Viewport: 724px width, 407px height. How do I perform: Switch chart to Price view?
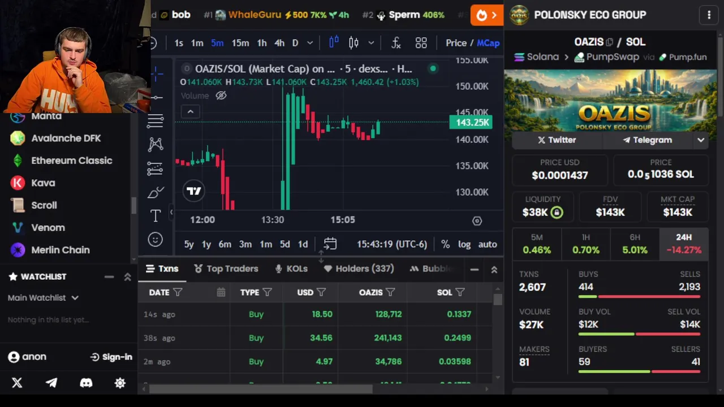[x=456, y=43]
